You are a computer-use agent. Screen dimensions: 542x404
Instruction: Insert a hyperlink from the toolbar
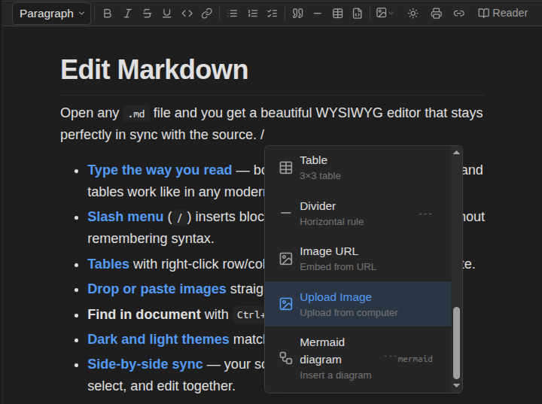click(x=207, y=14)
